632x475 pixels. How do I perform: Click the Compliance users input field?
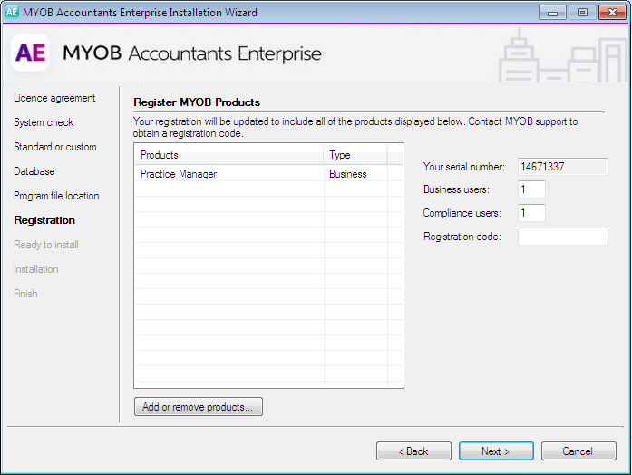click(x=531, y=213)
